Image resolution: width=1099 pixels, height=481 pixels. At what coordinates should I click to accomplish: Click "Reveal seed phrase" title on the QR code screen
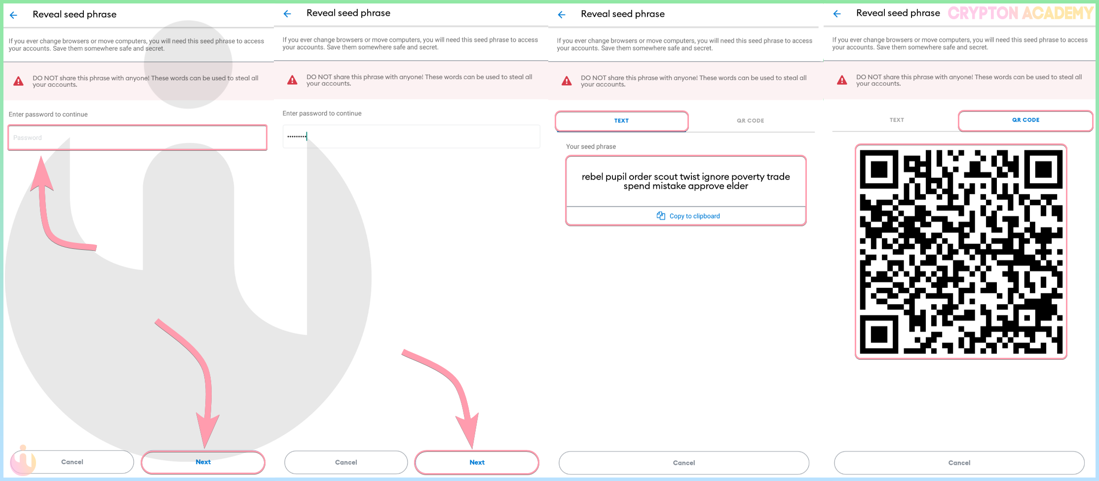pos(898,13)
